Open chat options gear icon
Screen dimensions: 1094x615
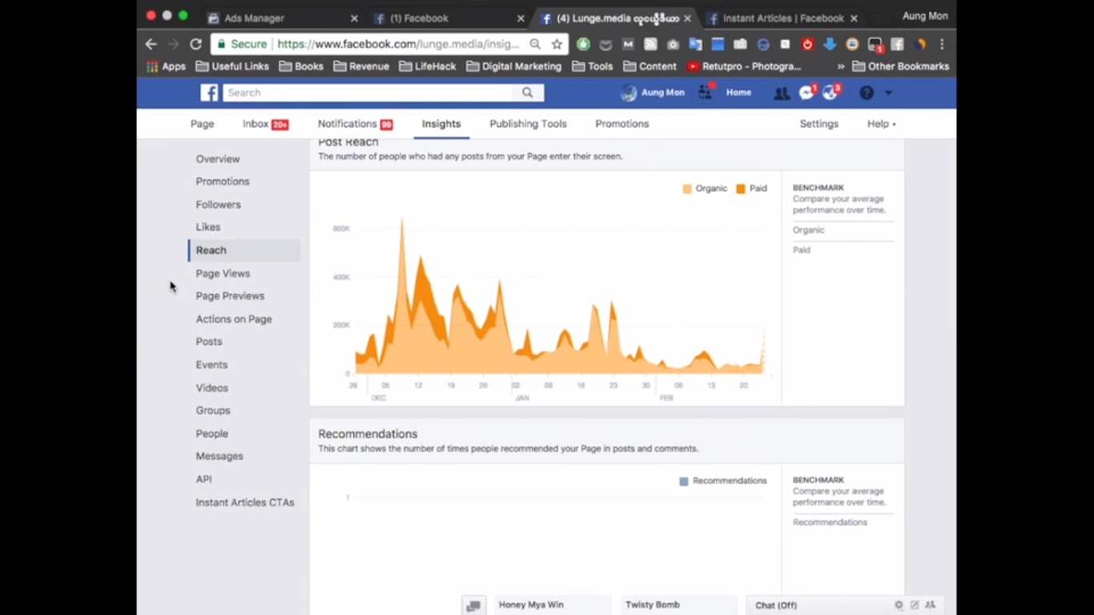click(x=899, y=605)
